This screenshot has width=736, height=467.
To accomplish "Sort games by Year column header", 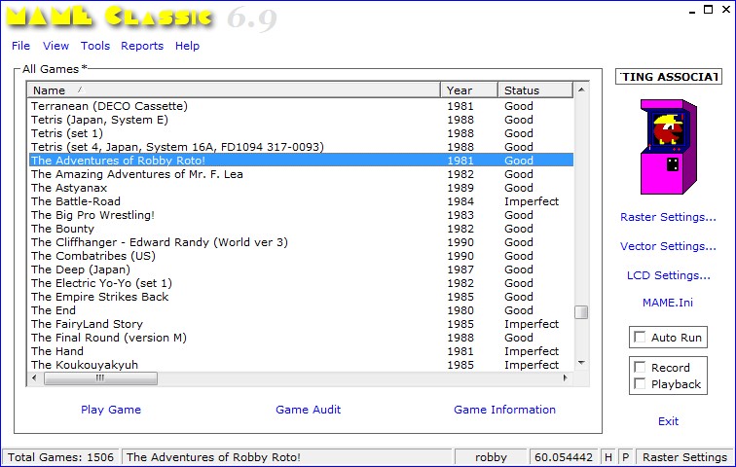I will coord(468,90).
